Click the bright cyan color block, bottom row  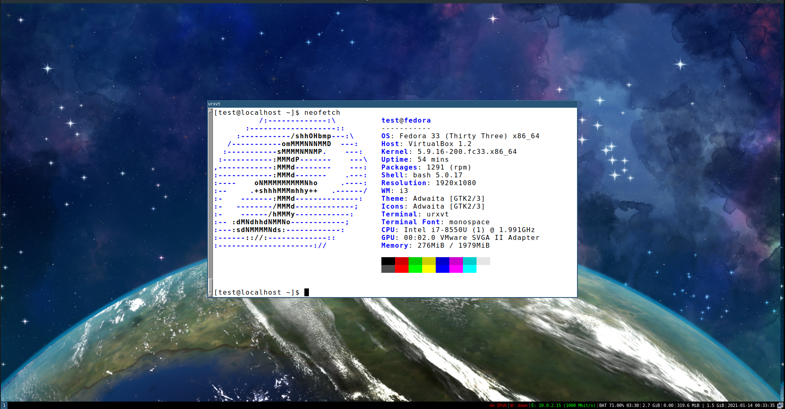pos(470,269)
